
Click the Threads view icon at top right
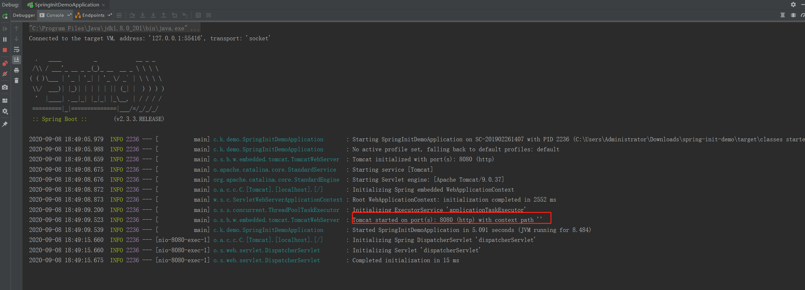[x=783, y=15]
